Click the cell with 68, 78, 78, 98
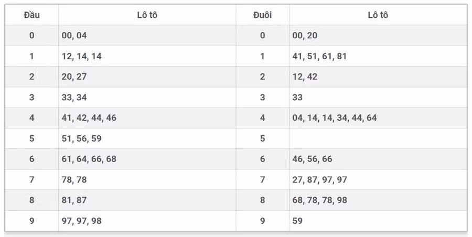Viewport: 472px width, 237px height. point(320,200)
